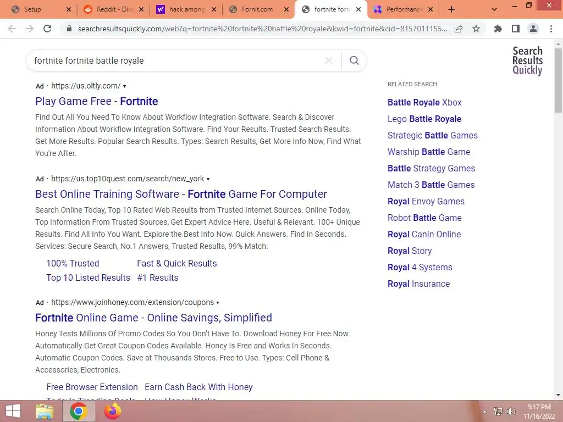Expand the us.oltly.com ad dropdown arrow
The image size is (563, 422).
coord(125,86)
